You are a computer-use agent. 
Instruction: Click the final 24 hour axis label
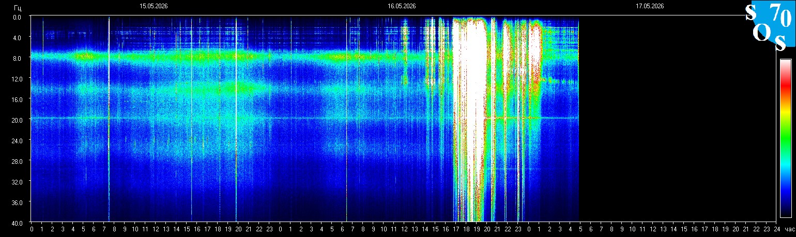pos(776,229)
